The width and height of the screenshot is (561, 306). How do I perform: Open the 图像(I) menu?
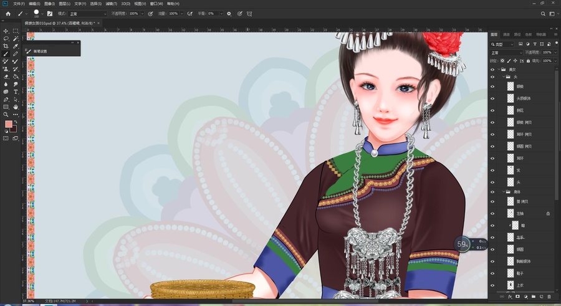[x=49, y=4]
